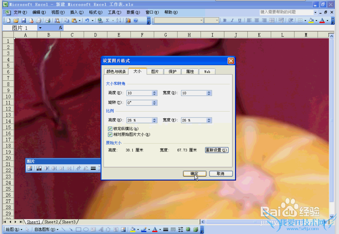This screenshot has height=234, width=339.
Task: Click the AutoSum sigma icon
Action: pyautogui.click(x=108, y=21)
